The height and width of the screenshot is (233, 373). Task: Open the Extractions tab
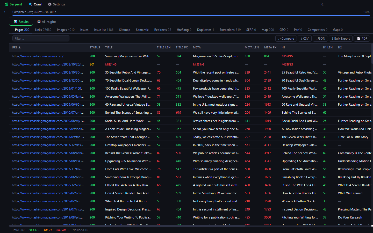point(230,30)
